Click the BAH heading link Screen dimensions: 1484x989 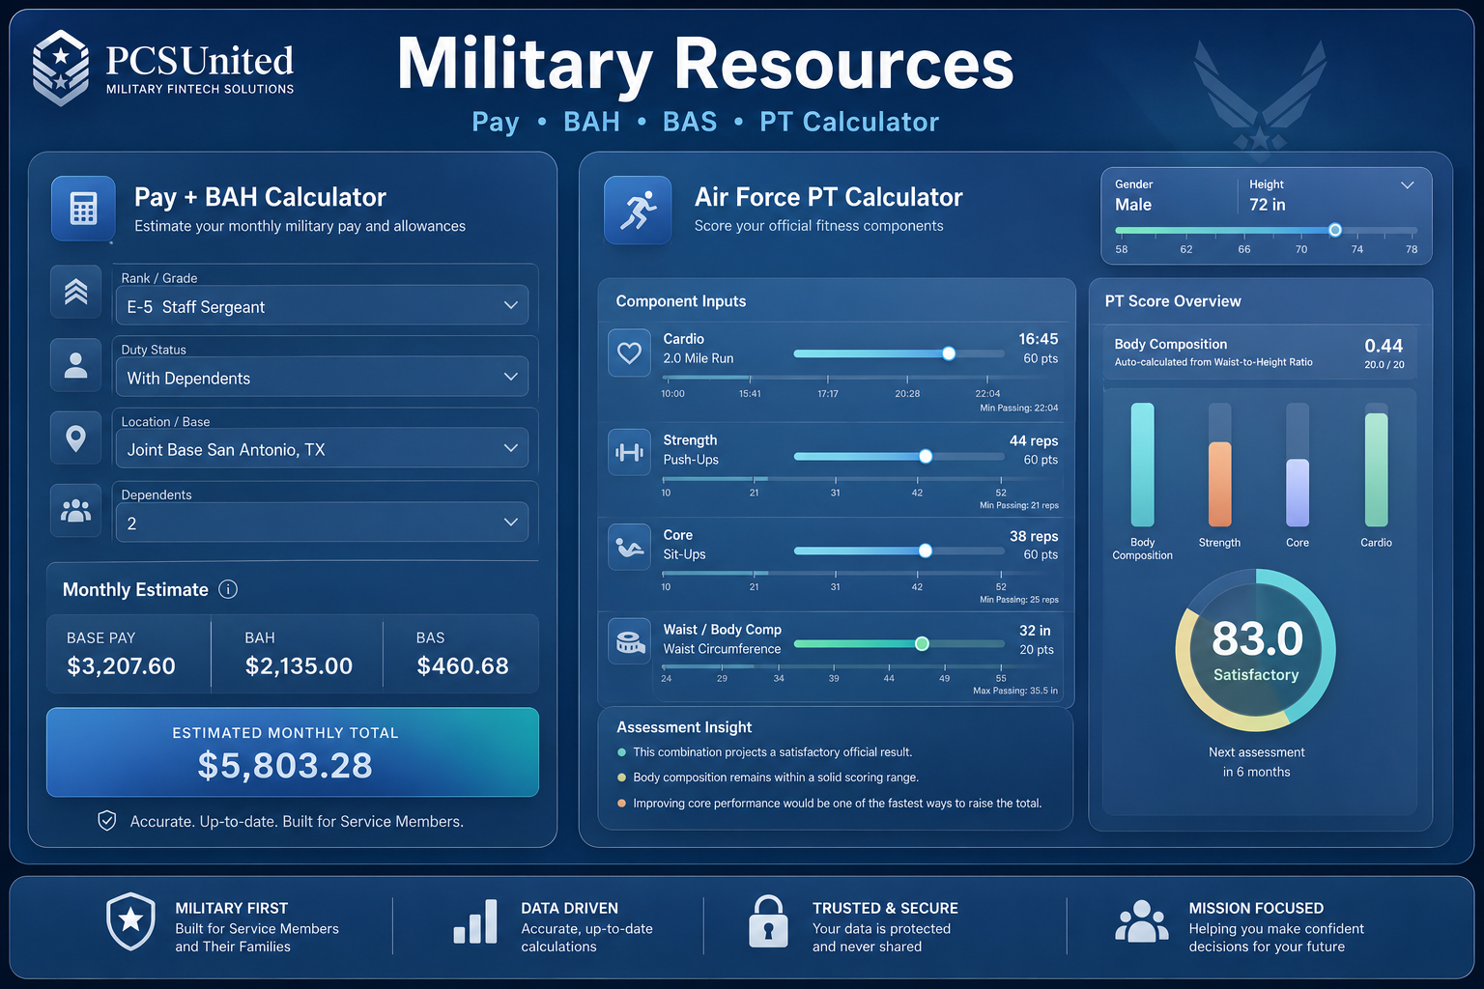click(x=591, y=122)
